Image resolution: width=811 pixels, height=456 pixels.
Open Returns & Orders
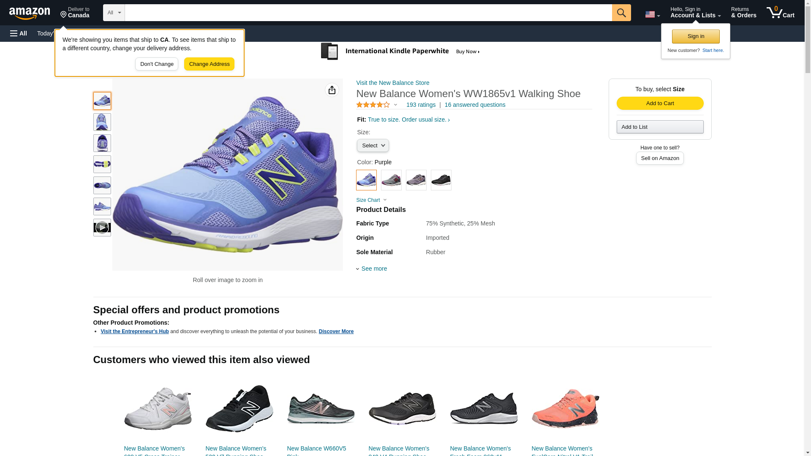(x=743, y=13)
